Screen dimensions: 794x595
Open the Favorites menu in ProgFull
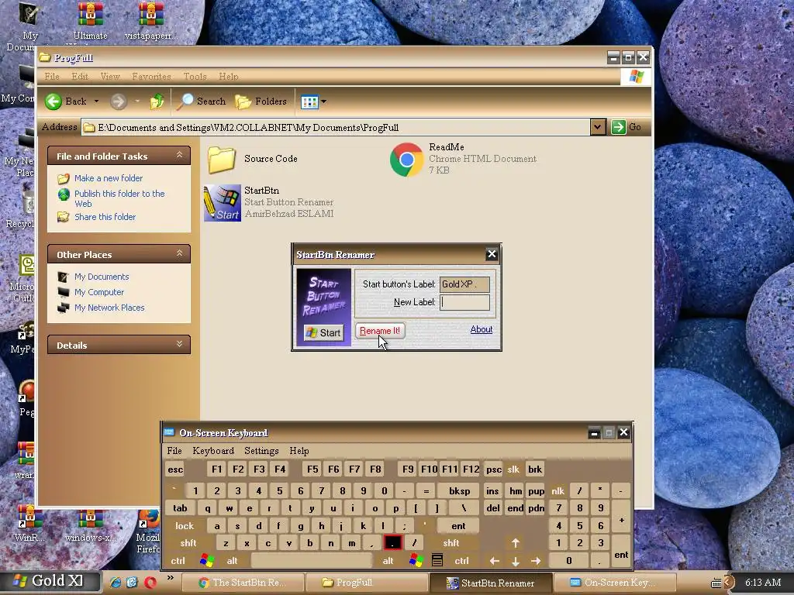tap(151, 77)
